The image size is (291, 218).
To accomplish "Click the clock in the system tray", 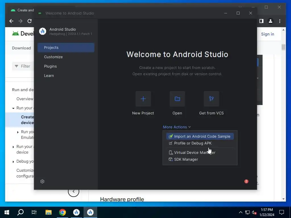I will (267, 212).
